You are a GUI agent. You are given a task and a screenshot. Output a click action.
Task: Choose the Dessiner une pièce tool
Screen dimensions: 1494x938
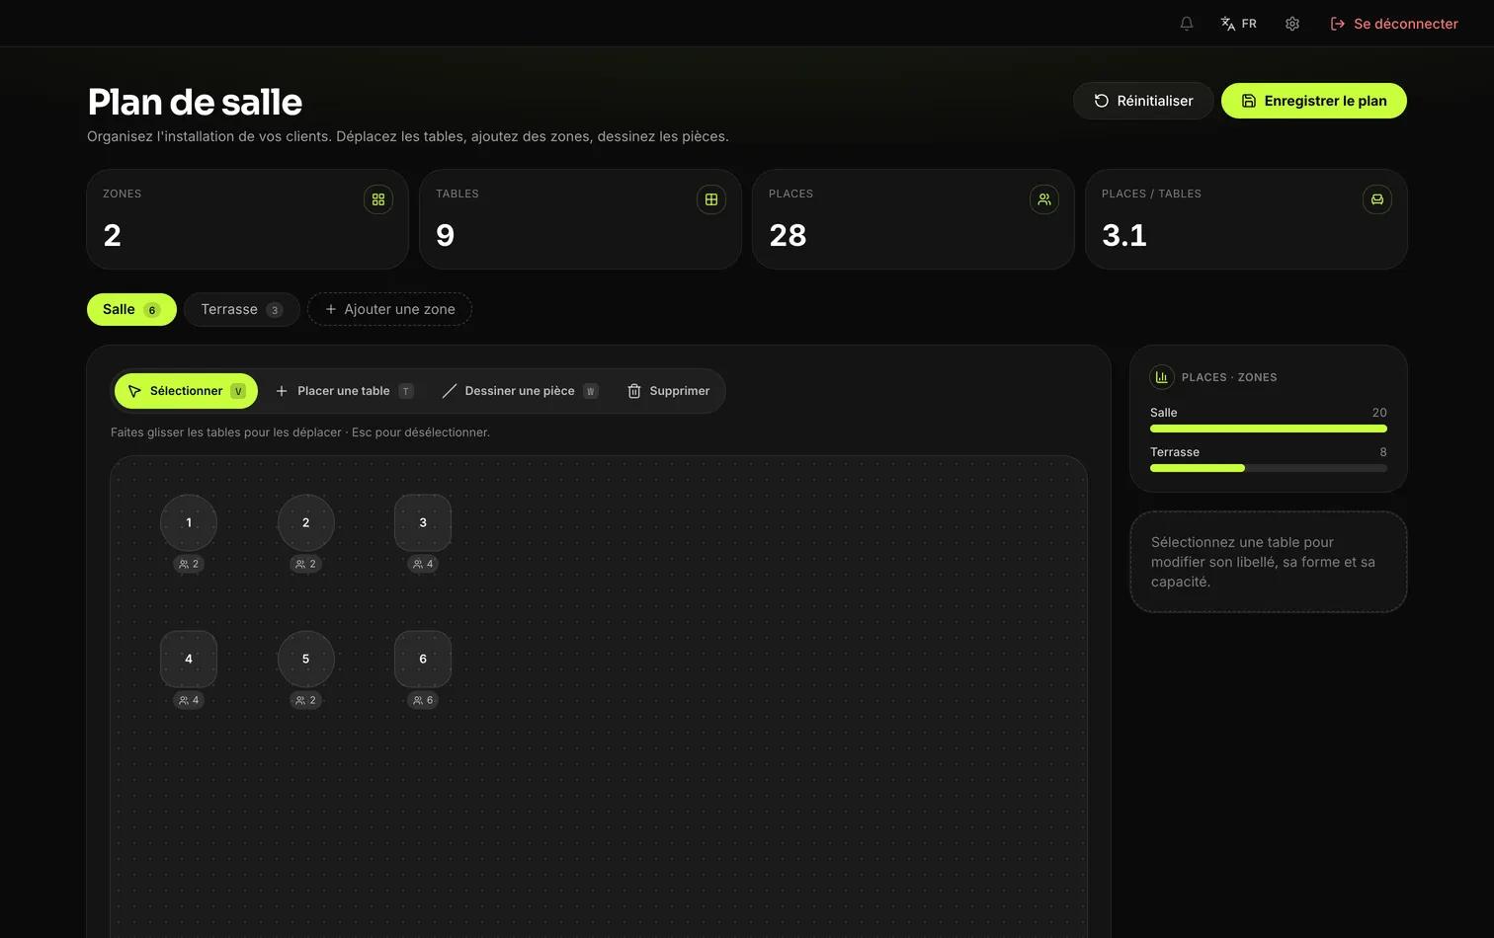[520, 391]
